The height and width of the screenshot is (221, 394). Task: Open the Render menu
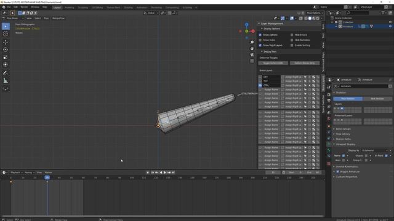pyautogui.click(x=24, y=7)
